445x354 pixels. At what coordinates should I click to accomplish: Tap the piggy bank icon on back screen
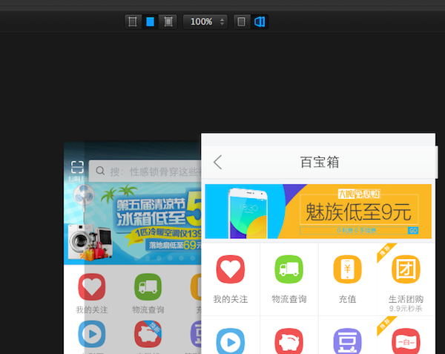148,334
